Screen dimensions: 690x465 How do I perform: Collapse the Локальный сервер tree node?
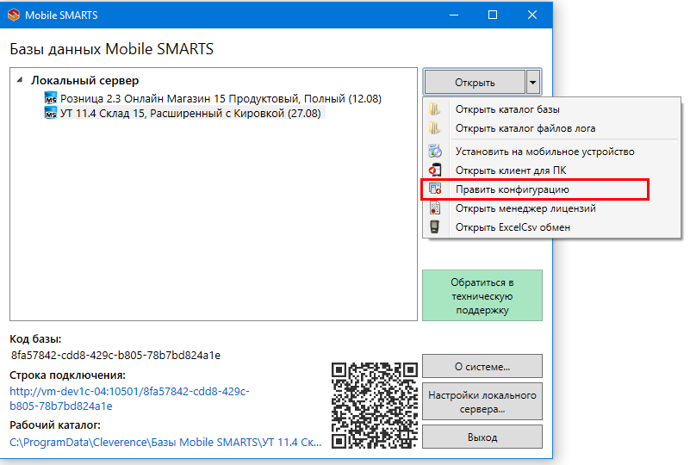tap(19, 80)
